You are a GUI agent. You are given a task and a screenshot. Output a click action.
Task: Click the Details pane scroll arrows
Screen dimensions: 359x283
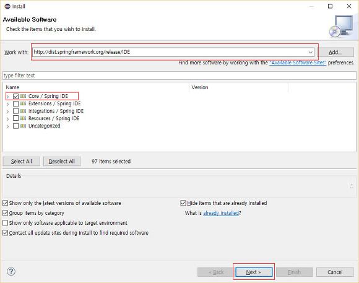coord(352,186)
